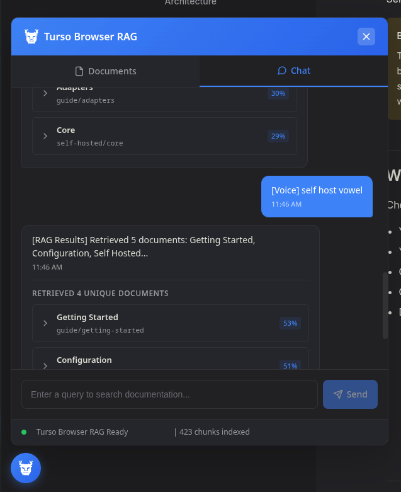The width and height of the screenshot is (401, 492).
Task: Close the Turso Browser RAG panel
Action: pyautogui.click(x=366, y=37)
